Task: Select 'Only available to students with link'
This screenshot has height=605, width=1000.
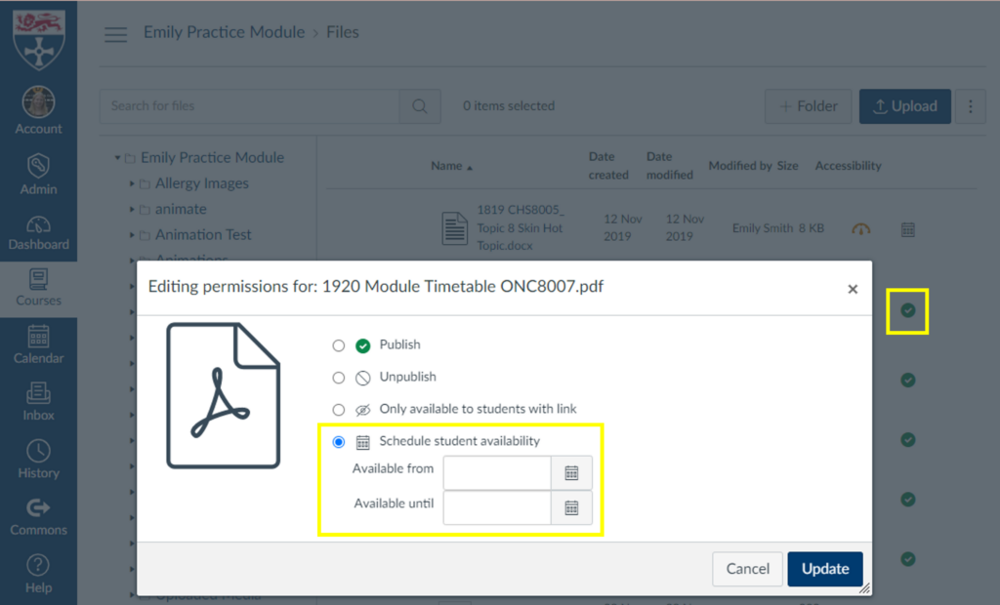Action: click(x=339, y=410)
